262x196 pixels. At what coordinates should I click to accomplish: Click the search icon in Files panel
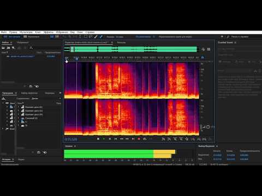31,48
